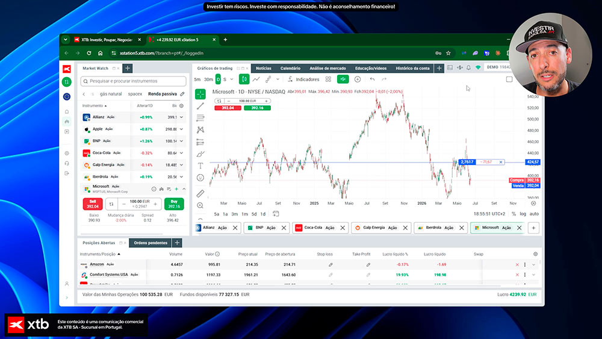Open the emoji sticker tool

click(x=200, y=178)
